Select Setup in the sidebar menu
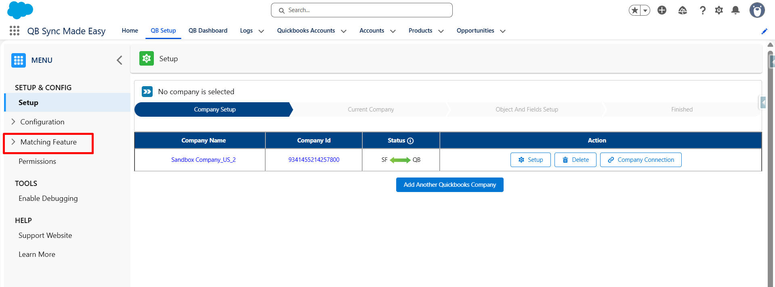The image size is (775, 287). [x=67, y=103]
